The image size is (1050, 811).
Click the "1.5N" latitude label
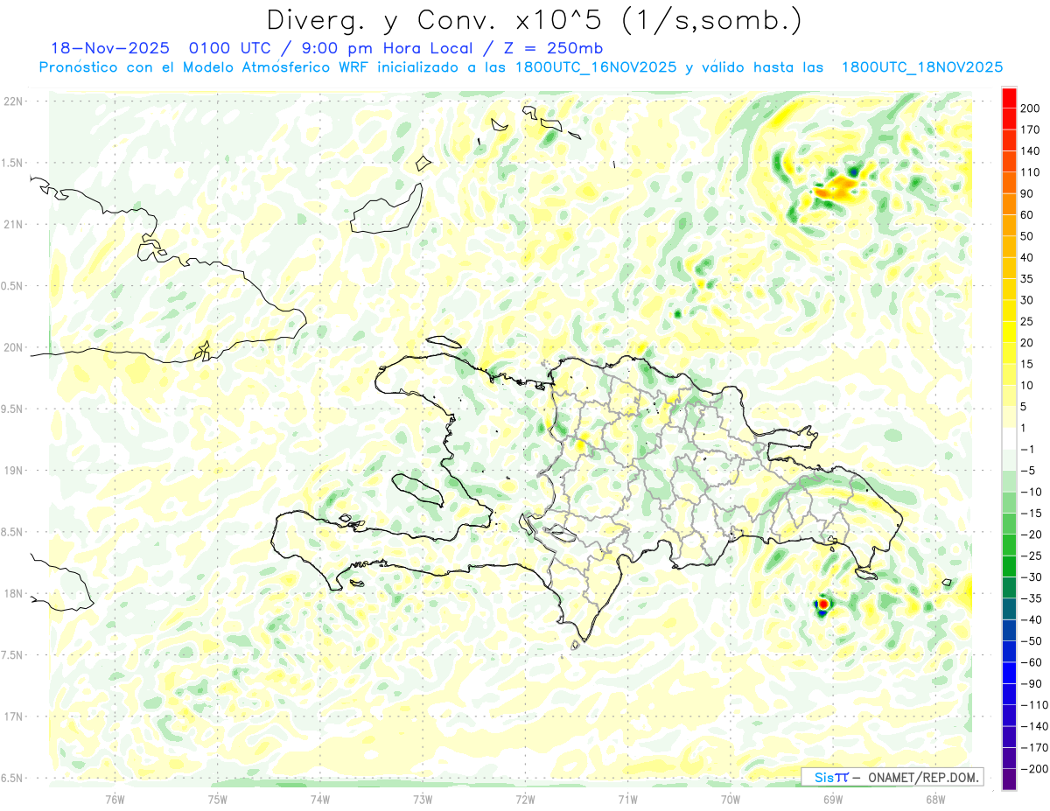point(14,163)
